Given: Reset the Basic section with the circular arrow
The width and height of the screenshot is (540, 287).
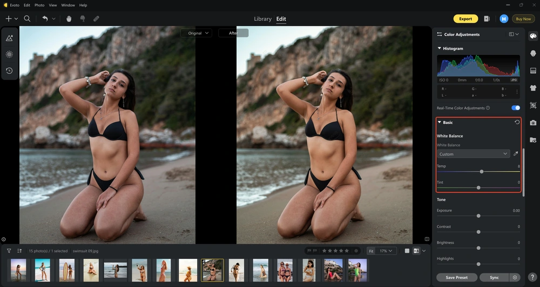Looking at the screenshot, I should point(517,122).
